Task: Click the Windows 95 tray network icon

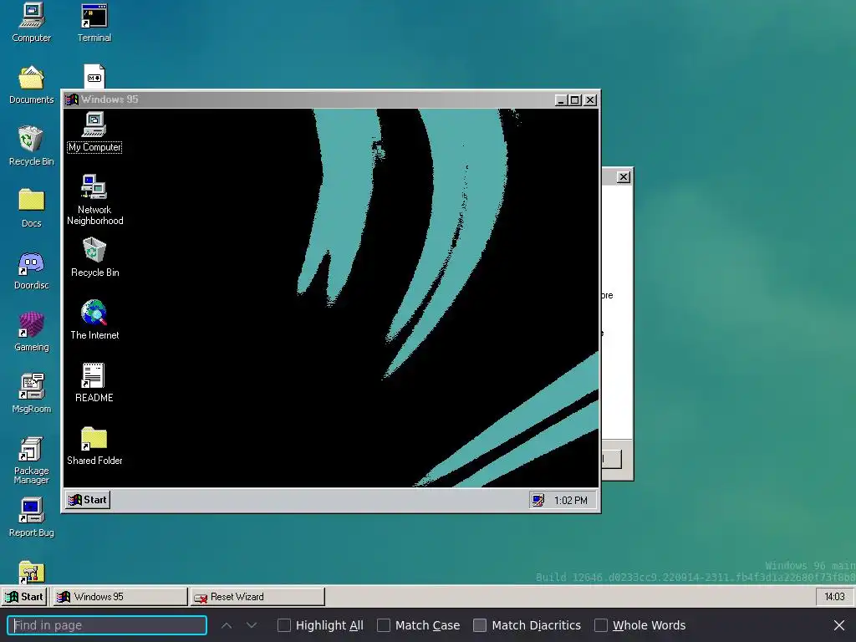Action: coord(538,500)
